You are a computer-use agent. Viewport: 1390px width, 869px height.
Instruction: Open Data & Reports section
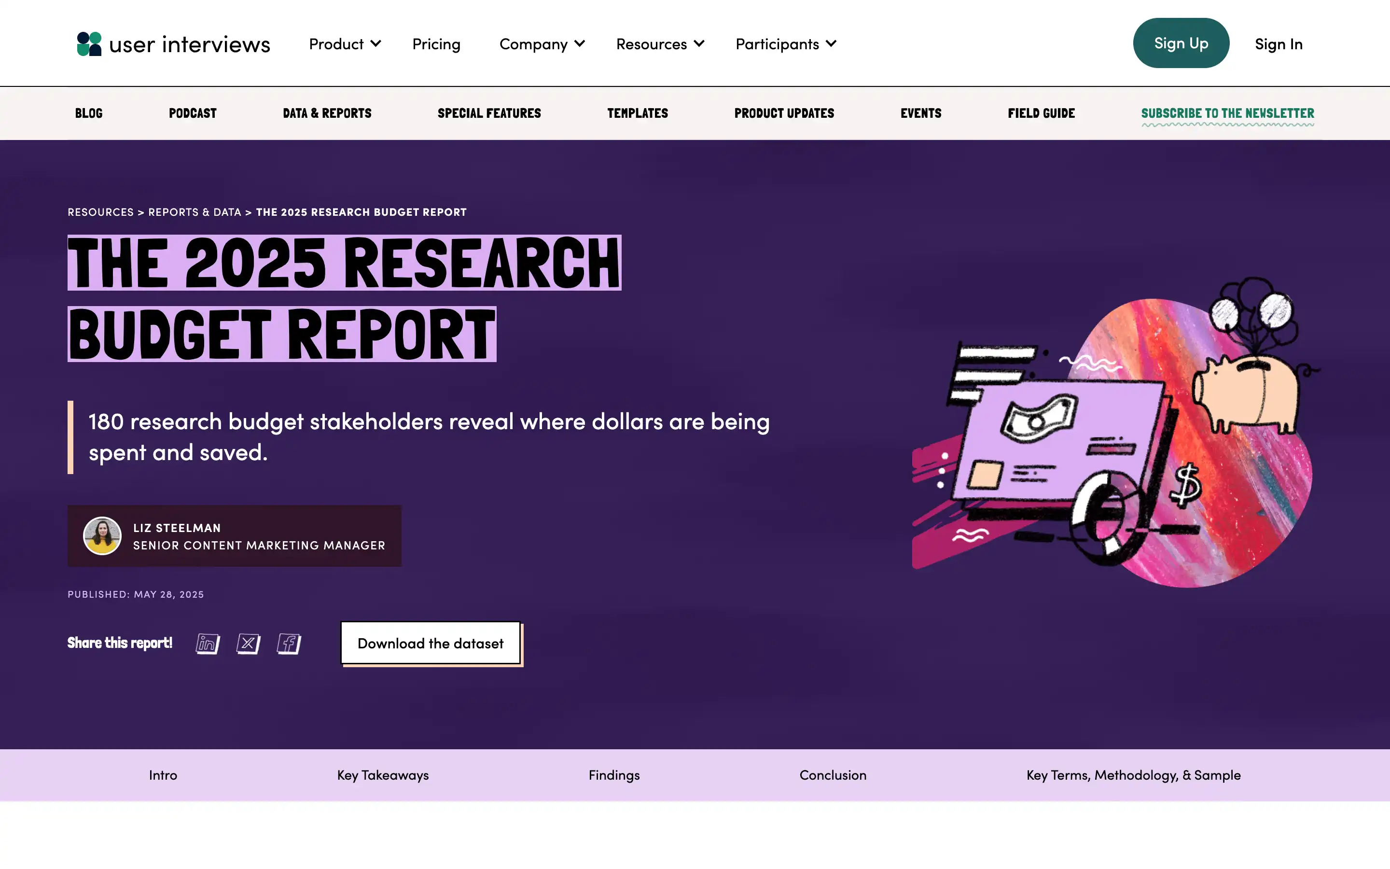pos(327,113)
